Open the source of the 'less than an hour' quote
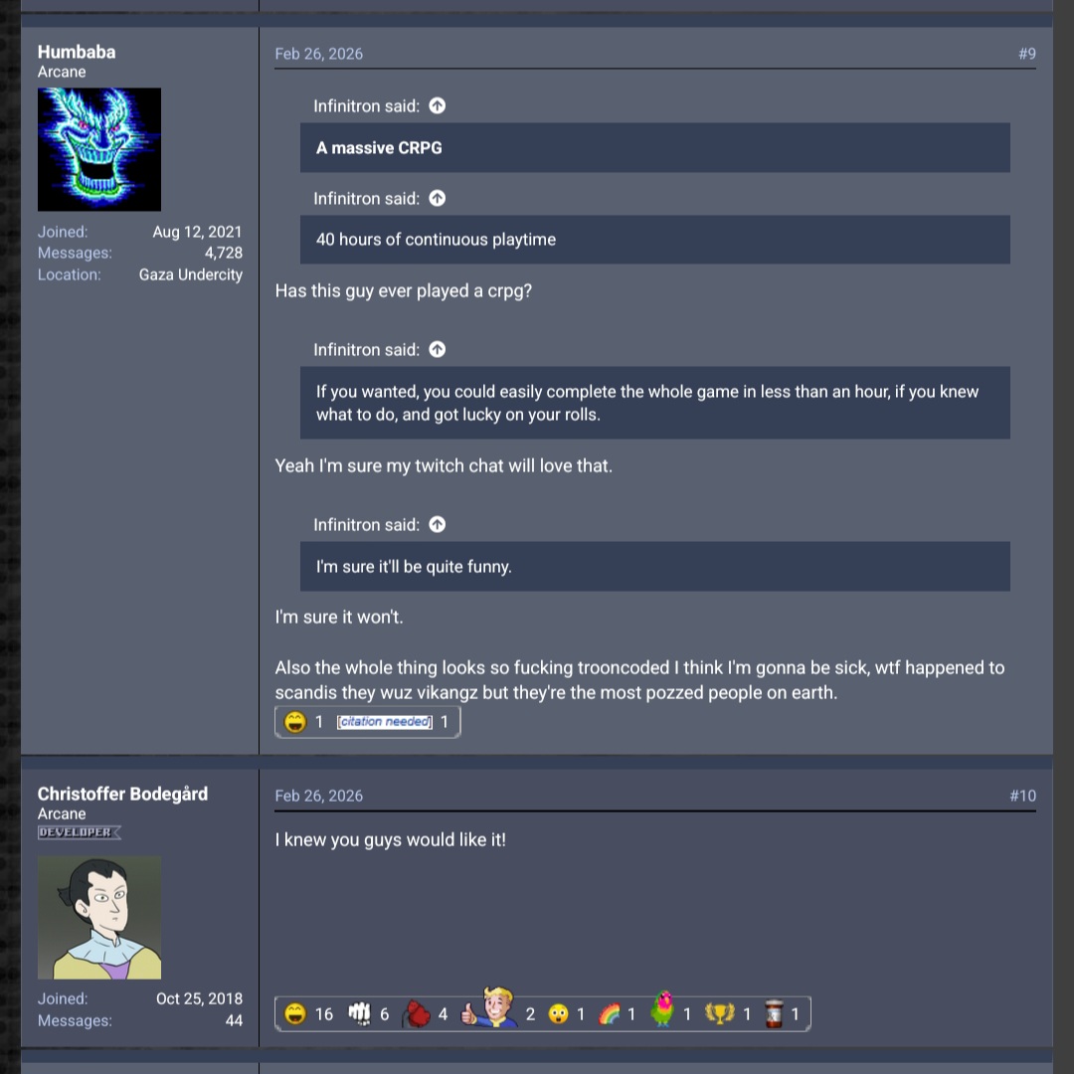Image resolution: width=1074 pixels, height=1074 pixels. pyautogui.click(x=437, y=349)
